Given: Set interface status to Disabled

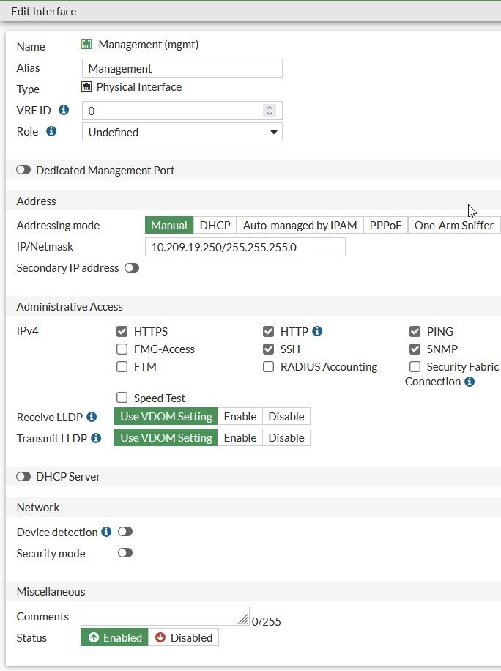Looking at the screenshot, I should click(x=183, y=638).
